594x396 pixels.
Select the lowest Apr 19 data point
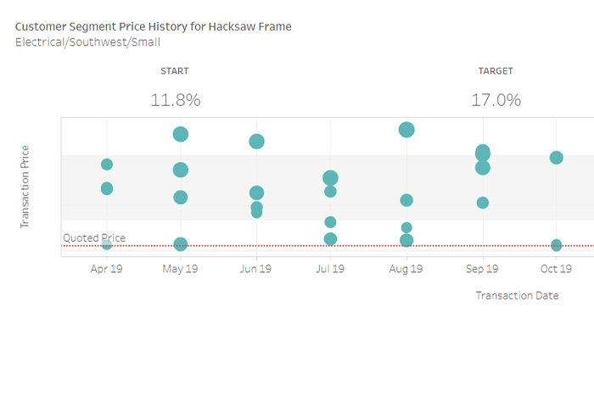coord(107,244)
